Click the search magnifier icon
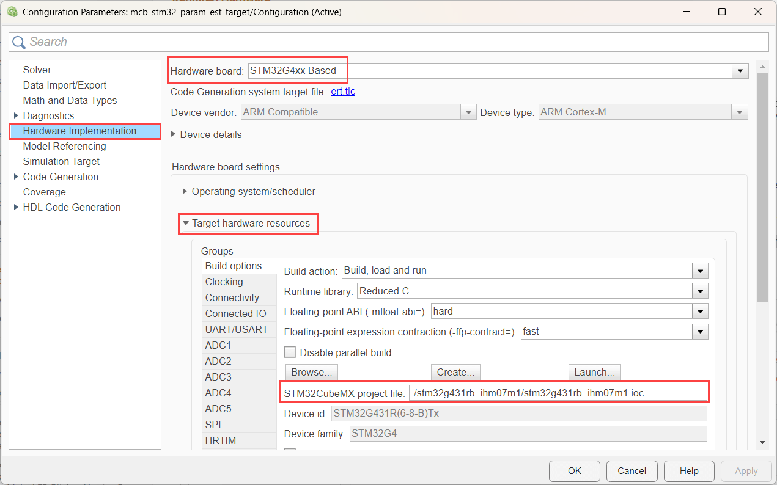Image resolution: width=777 pixels, height=485 pixels. point(20,42)
